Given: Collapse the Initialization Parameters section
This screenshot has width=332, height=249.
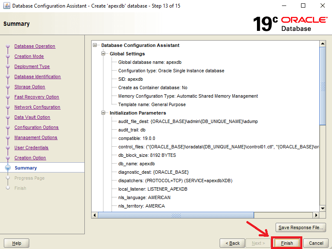Looking at the screenshot, I should tap(104, 113).
